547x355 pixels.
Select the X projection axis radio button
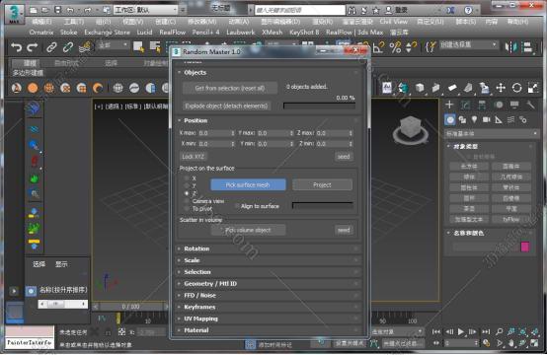click(x=187, y=178)
